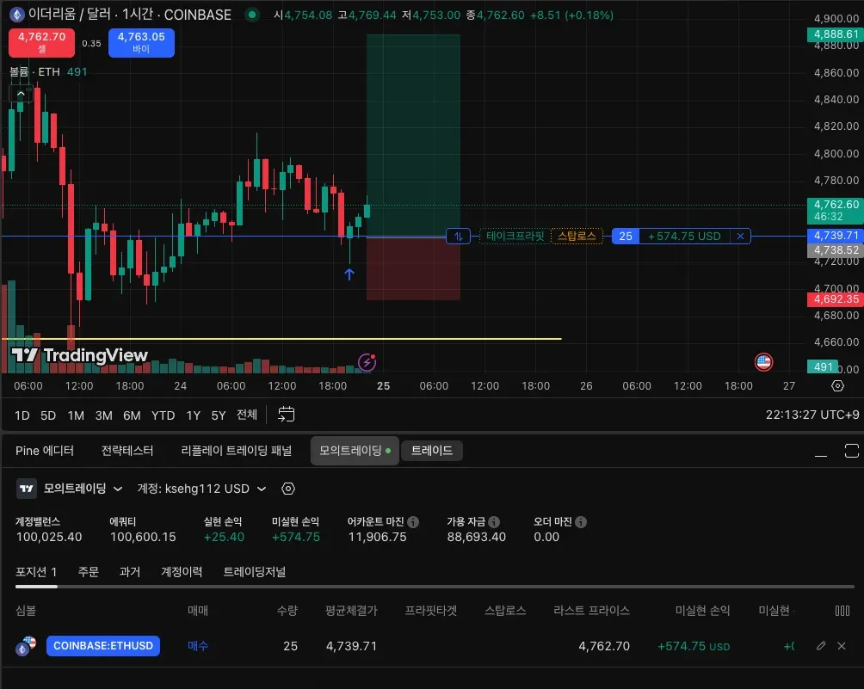The image size is (864, 689).
Task: Switch to the 트레이딩저널 tab
Action: (x=255, y=572)
